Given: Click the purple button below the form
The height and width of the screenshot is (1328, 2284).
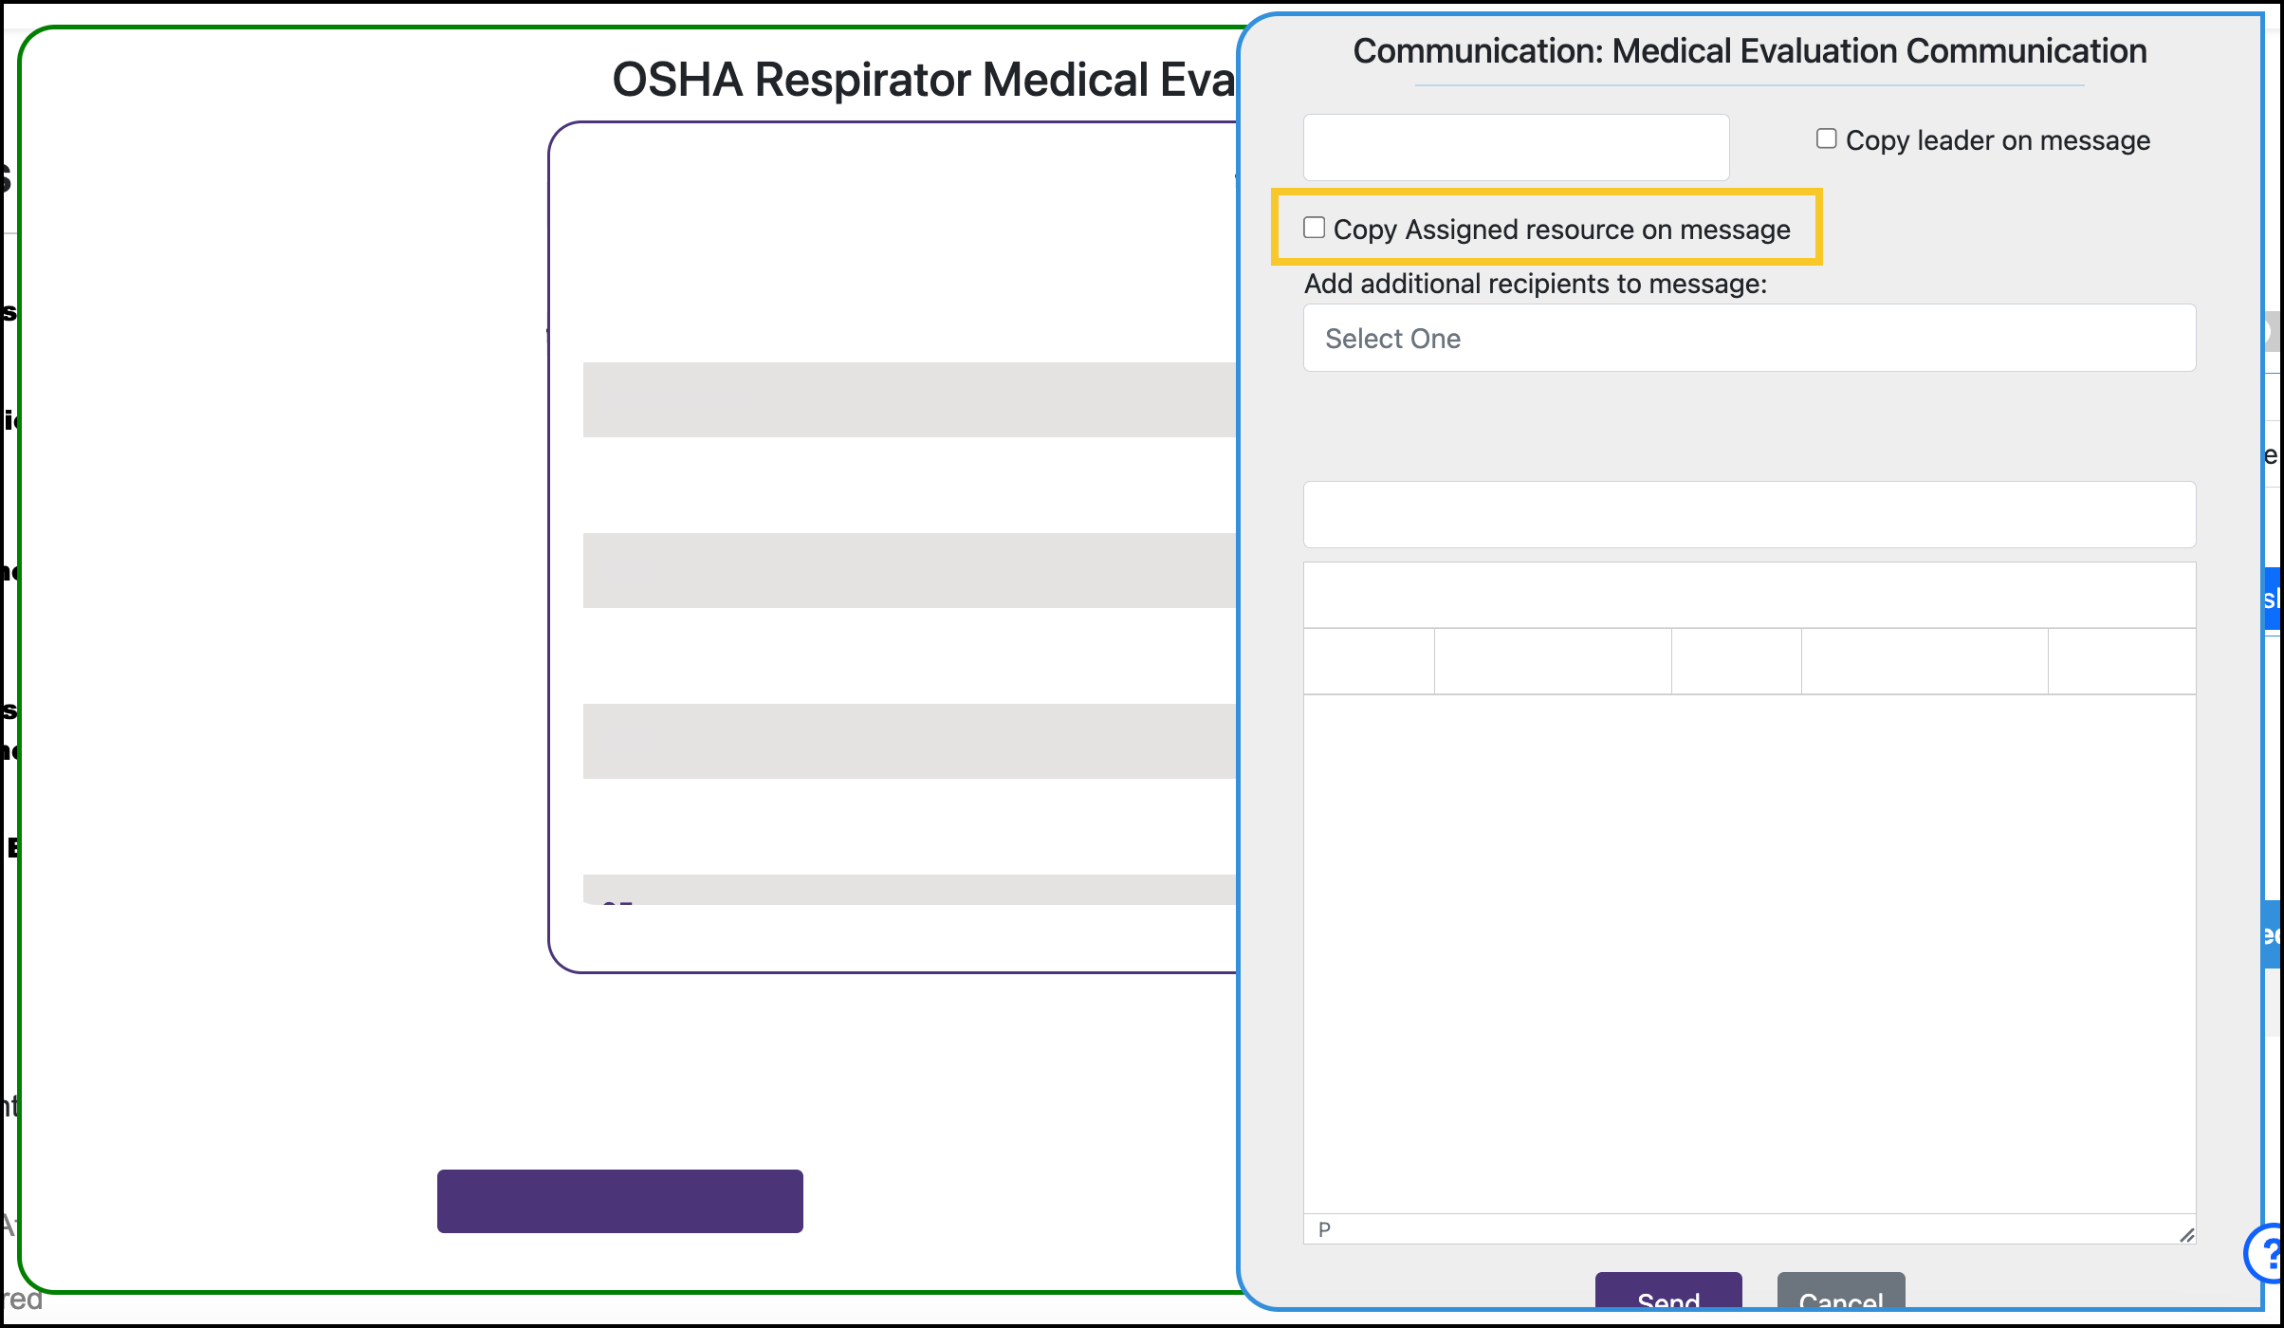Looking at the screenshot, I should [x=620, y=1201].
